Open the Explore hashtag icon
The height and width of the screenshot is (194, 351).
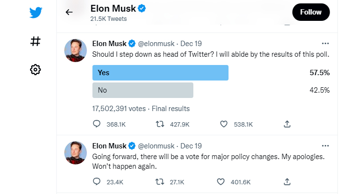(x=35, y=41)
